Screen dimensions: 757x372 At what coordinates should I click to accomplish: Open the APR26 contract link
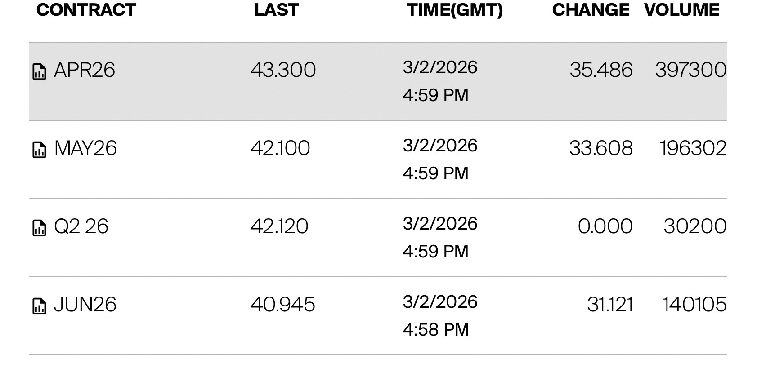tap(84, 70)
